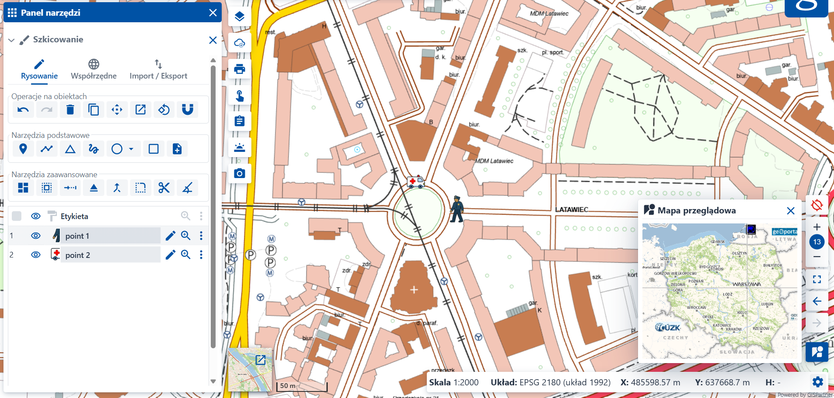Open circle tool dropdown arrow
Screen dimensions: 834x398
131,149
